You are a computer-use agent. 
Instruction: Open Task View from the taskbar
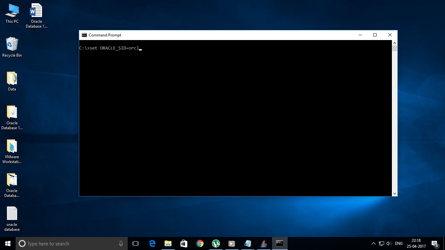tap(135, 243)
